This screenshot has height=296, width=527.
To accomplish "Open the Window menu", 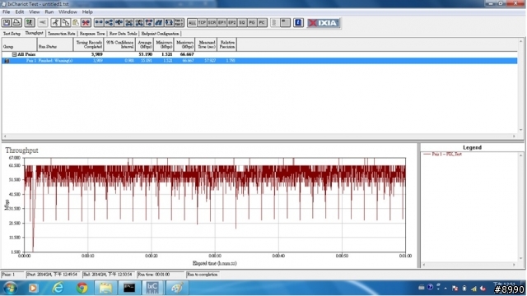I will [x=68, y=12].
